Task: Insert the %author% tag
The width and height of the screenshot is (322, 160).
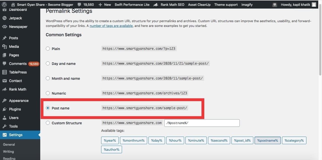Action: (x=111, y=149)
